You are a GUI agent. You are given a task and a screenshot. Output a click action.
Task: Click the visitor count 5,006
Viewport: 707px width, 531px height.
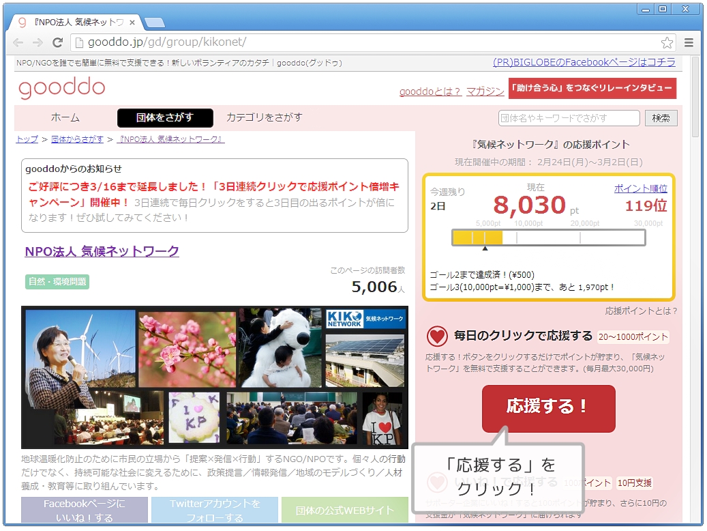click(374, 287)
